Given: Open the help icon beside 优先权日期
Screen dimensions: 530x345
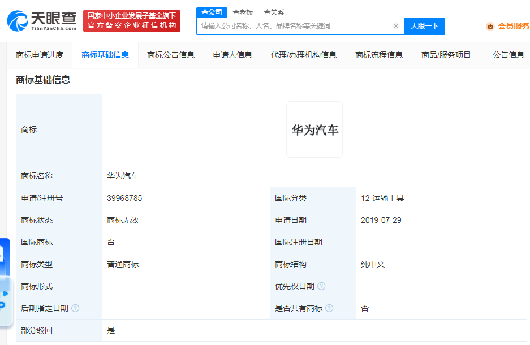Looking at the screenshot, I should [321, 286].
